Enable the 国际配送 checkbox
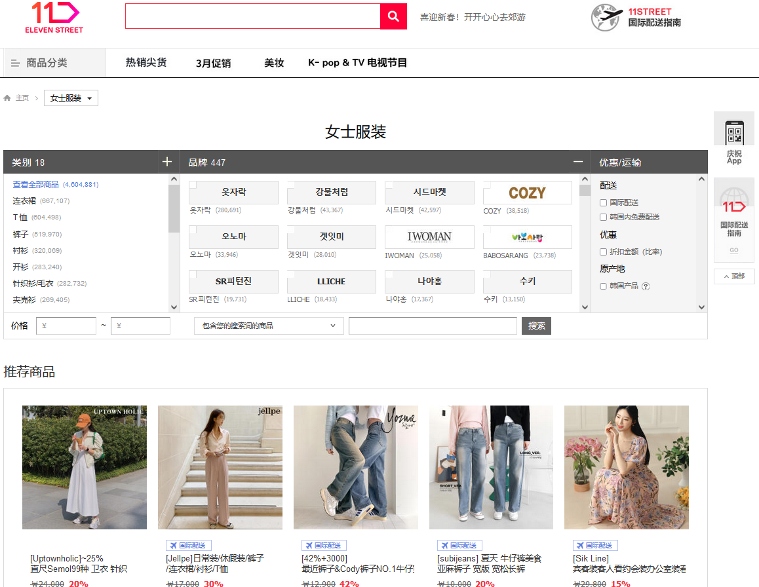This screenshot has width=759, height=587. click(604, 203)
